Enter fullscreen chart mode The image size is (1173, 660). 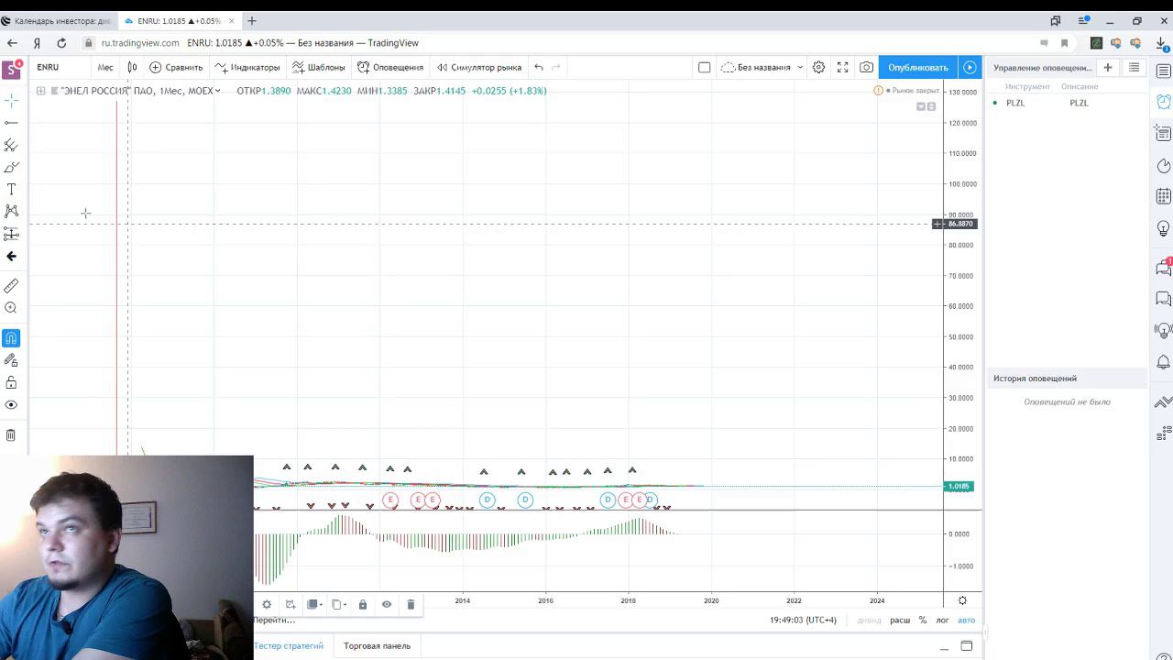[842, 67]
